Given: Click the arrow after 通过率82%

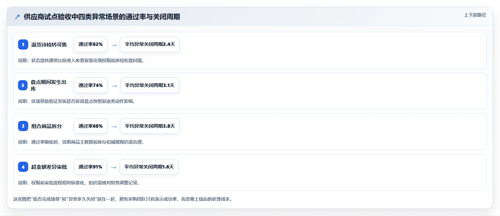Looking at the screenshot, I should [x=114, y=45].
